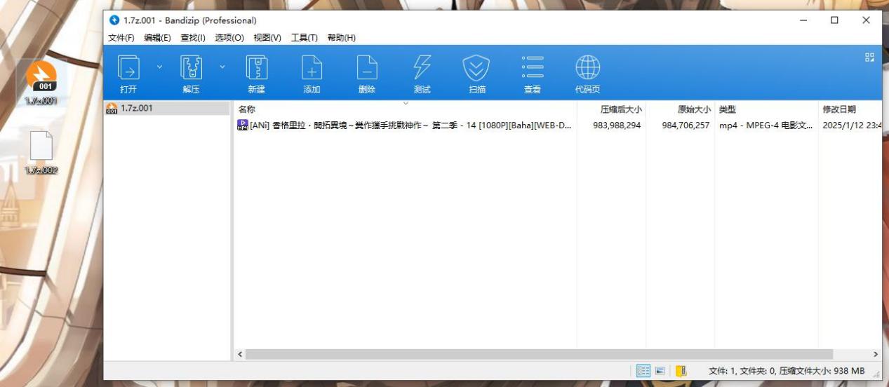Open the 帮助(H) menu
This screenshot has width=889, height=387.
(x=342, y=38)
